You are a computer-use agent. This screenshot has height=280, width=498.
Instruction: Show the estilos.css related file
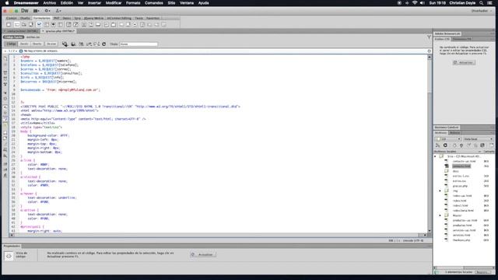tap(33, 37)
